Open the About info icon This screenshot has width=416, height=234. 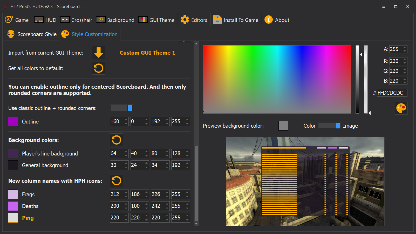coord(268,19)
